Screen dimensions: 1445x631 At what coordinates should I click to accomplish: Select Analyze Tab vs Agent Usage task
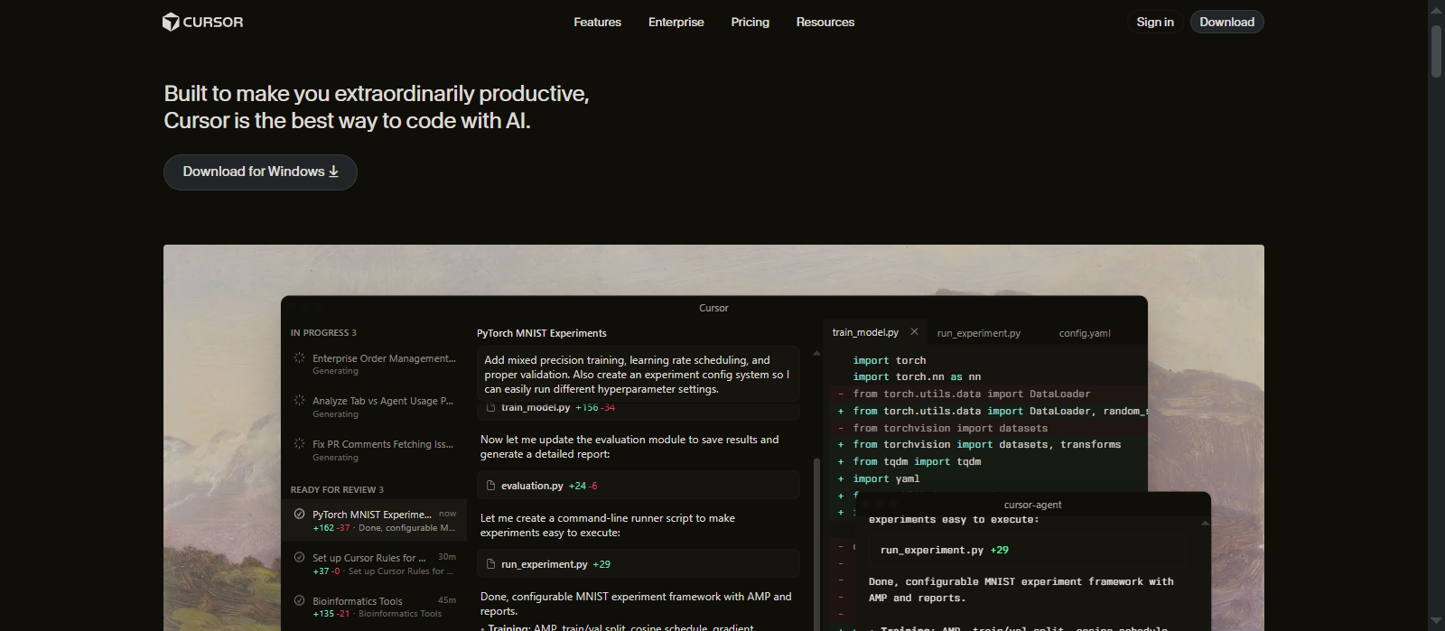tap(374, 406)
